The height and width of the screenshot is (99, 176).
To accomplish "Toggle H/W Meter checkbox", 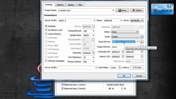I will [46, 53].
